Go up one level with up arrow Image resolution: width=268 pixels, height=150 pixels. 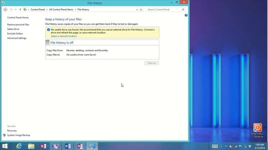[x=20, y=10]
